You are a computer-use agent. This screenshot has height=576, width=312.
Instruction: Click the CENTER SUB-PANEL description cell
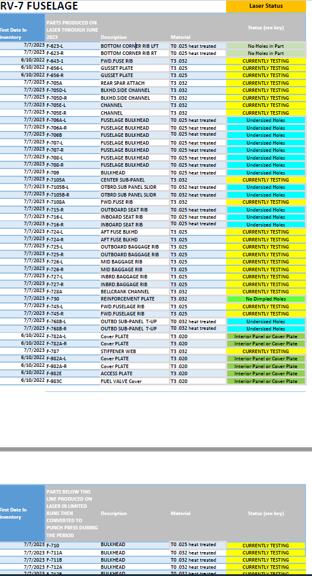click(x=135, y=180)
